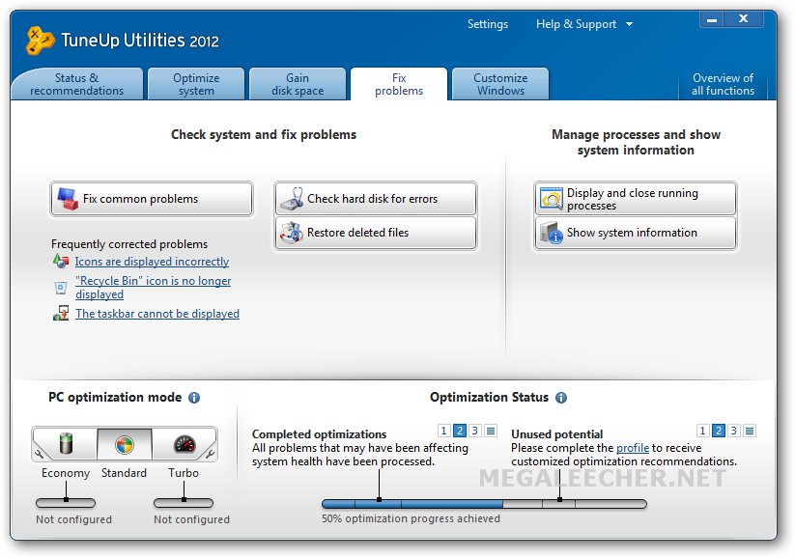Viewport: 795px width, 558px height.
Task: Enable Turbo mode
Action: [184, 444]
